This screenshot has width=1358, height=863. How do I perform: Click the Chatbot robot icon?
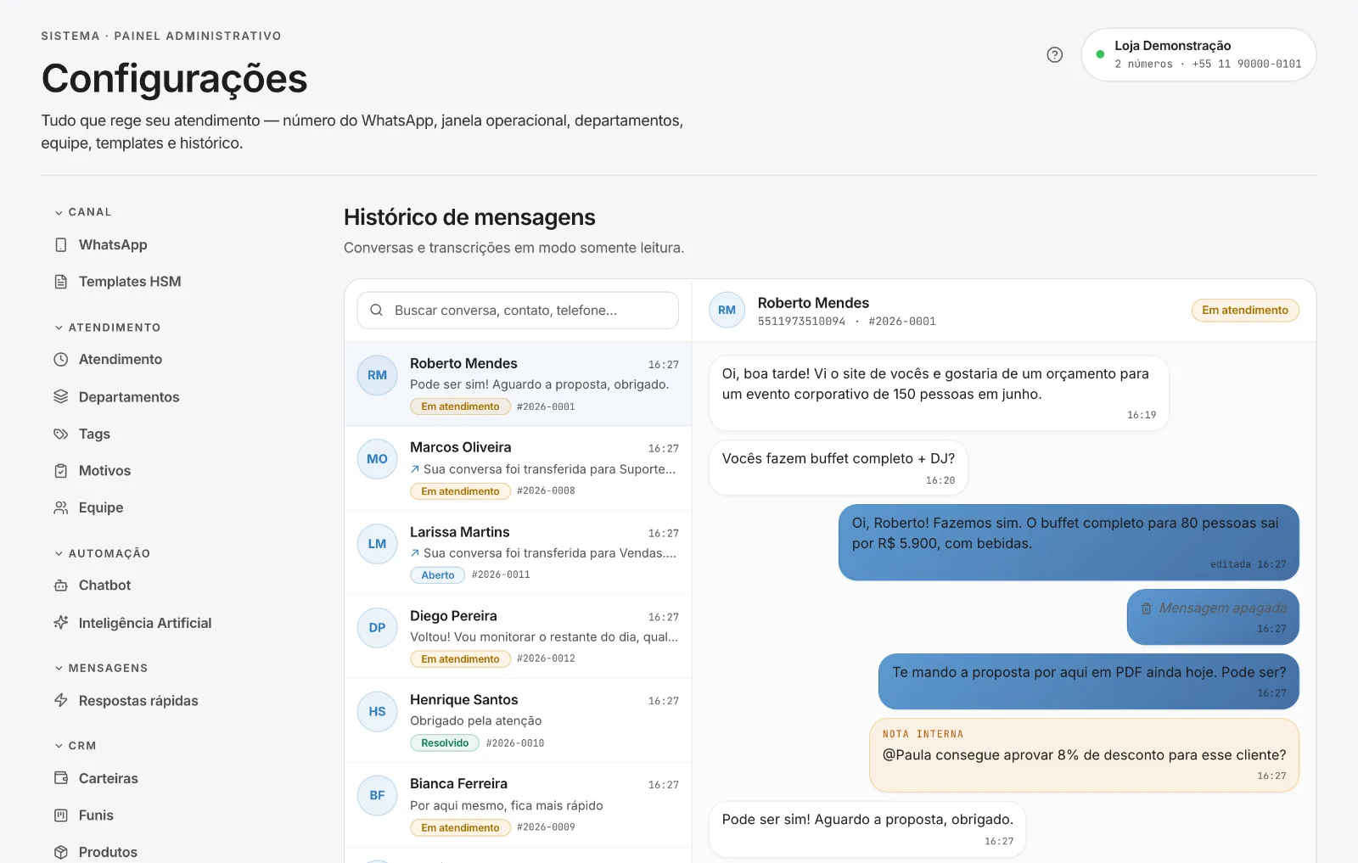[x=61, y=586]
